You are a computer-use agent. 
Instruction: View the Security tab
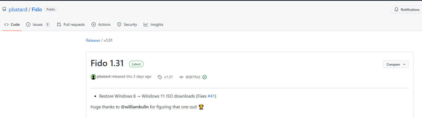coord(127,25)
